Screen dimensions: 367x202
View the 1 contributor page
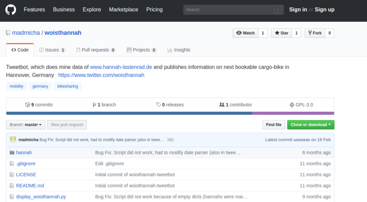click(235, 105)
